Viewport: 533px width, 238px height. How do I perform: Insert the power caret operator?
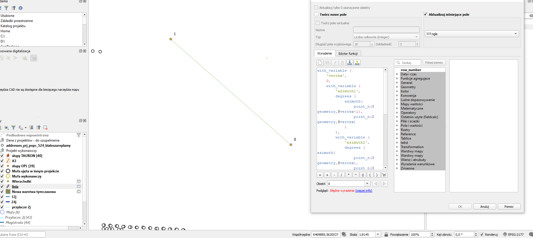[356, 175]
